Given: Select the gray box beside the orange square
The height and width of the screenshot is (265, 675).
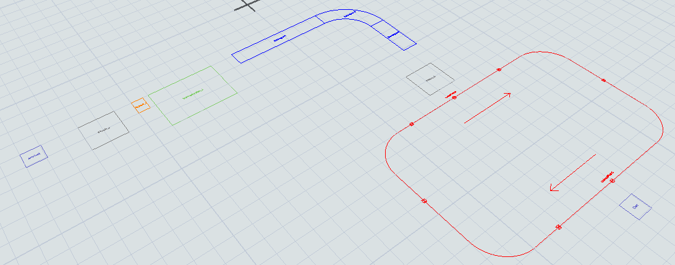Looking at the screenshot, I should [103, 131].
